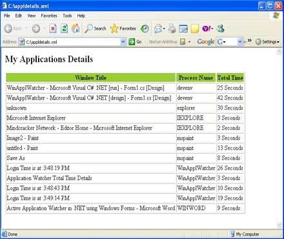Click the Mail envelope icon
284x239 pixels.
click(x=158, y=28)
